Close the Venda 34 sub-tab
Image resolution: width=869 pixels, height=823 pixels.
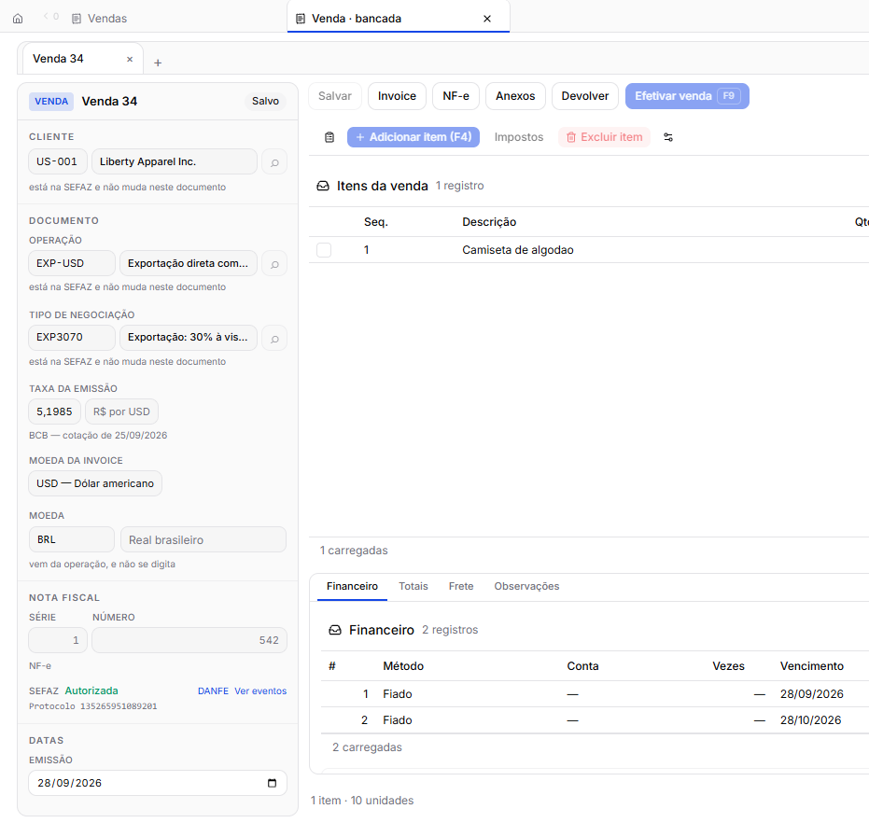point(130,59)
